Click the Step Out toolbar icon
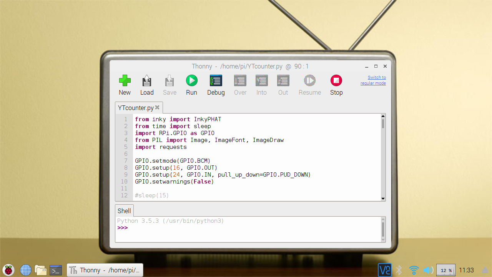 (x=283, y=80)
